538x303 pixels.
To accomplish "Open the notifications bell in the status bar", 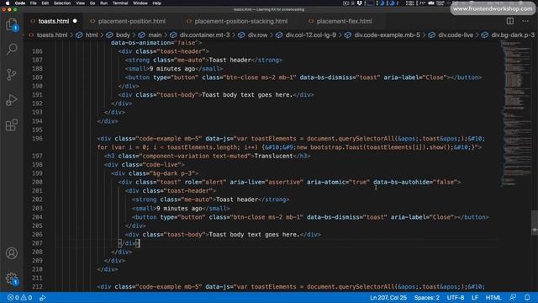I will pos(527,297).
